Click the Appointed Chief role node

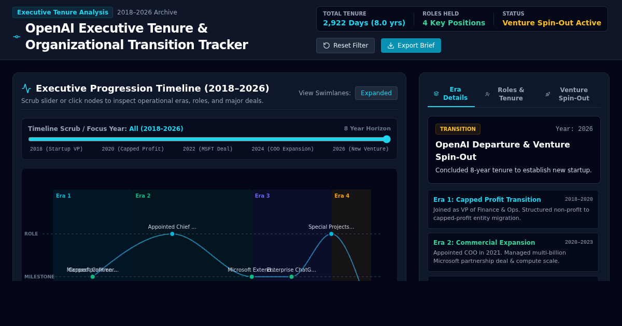tap(172, 234)
